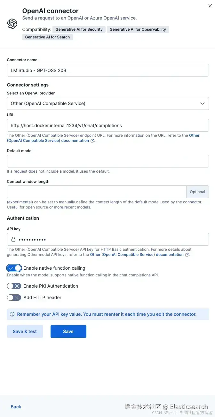Screen dimensions: 215x417
Task: Go Back to the previous step
Action: click(x=16, y=407)
